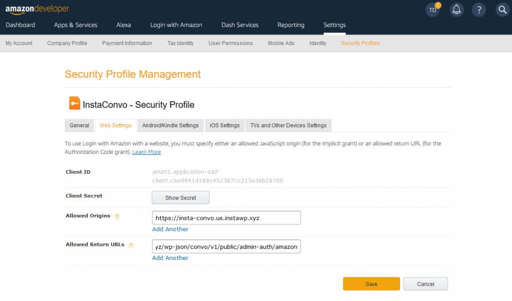Switch to iOS Settings tab
Image resolution: width=512 pixels, height=301 pixels.
point(224,125)
